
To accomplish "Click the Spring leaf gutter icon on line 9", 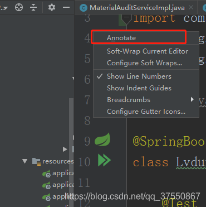I will coord(102,139).
